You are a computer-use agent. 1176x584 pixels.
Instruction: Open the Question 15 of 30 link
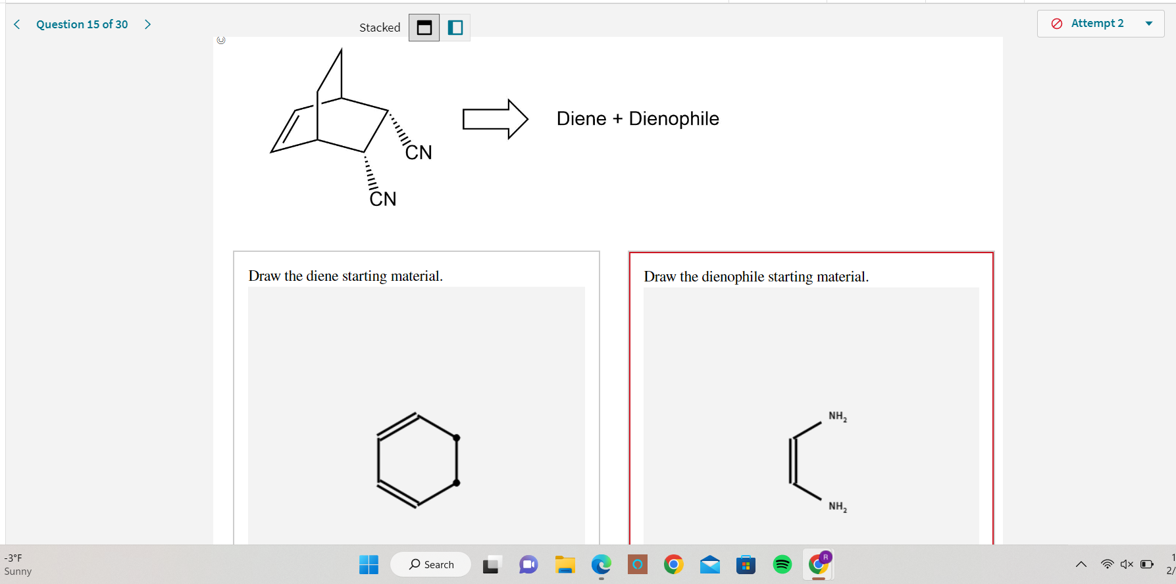82,24
